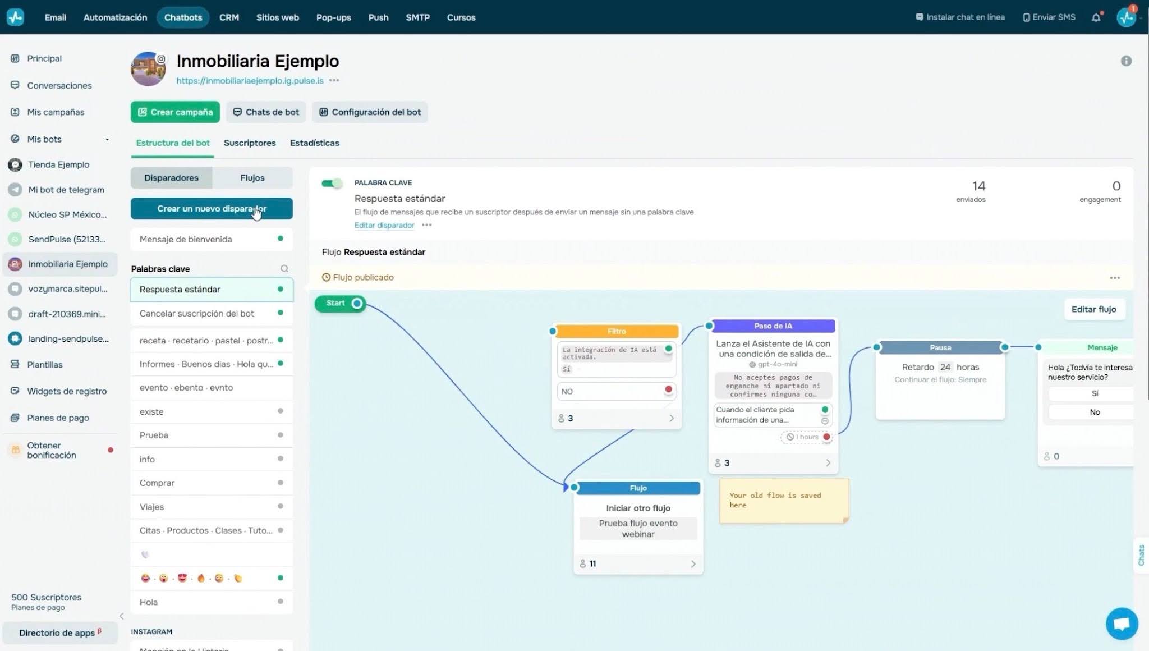Open more options beside Editar disparador
This screenshot has height=651, width=1149.
[x=427, y=225]
